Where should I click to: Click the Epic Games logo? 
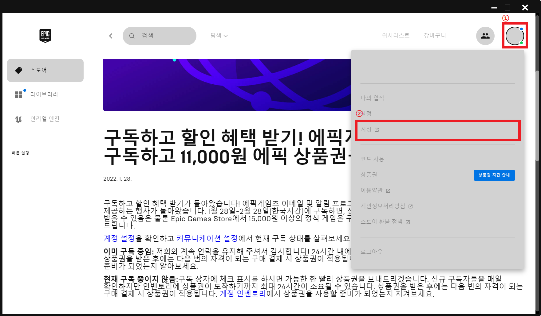45,36
